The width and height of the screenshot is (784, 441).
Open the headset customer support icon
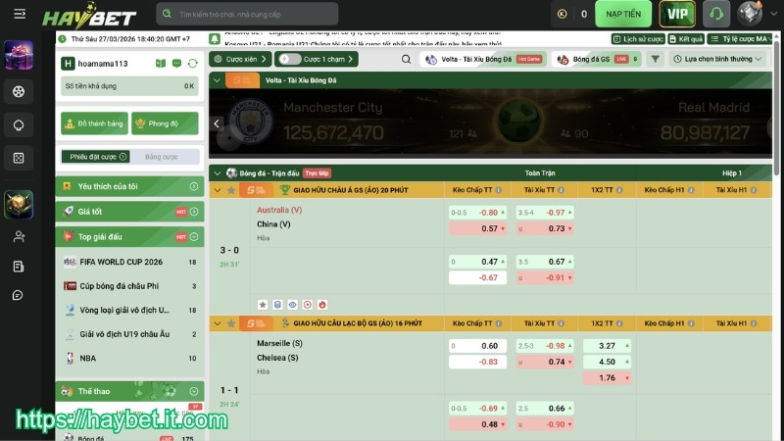pyautogui.click(x=716, y=14)
